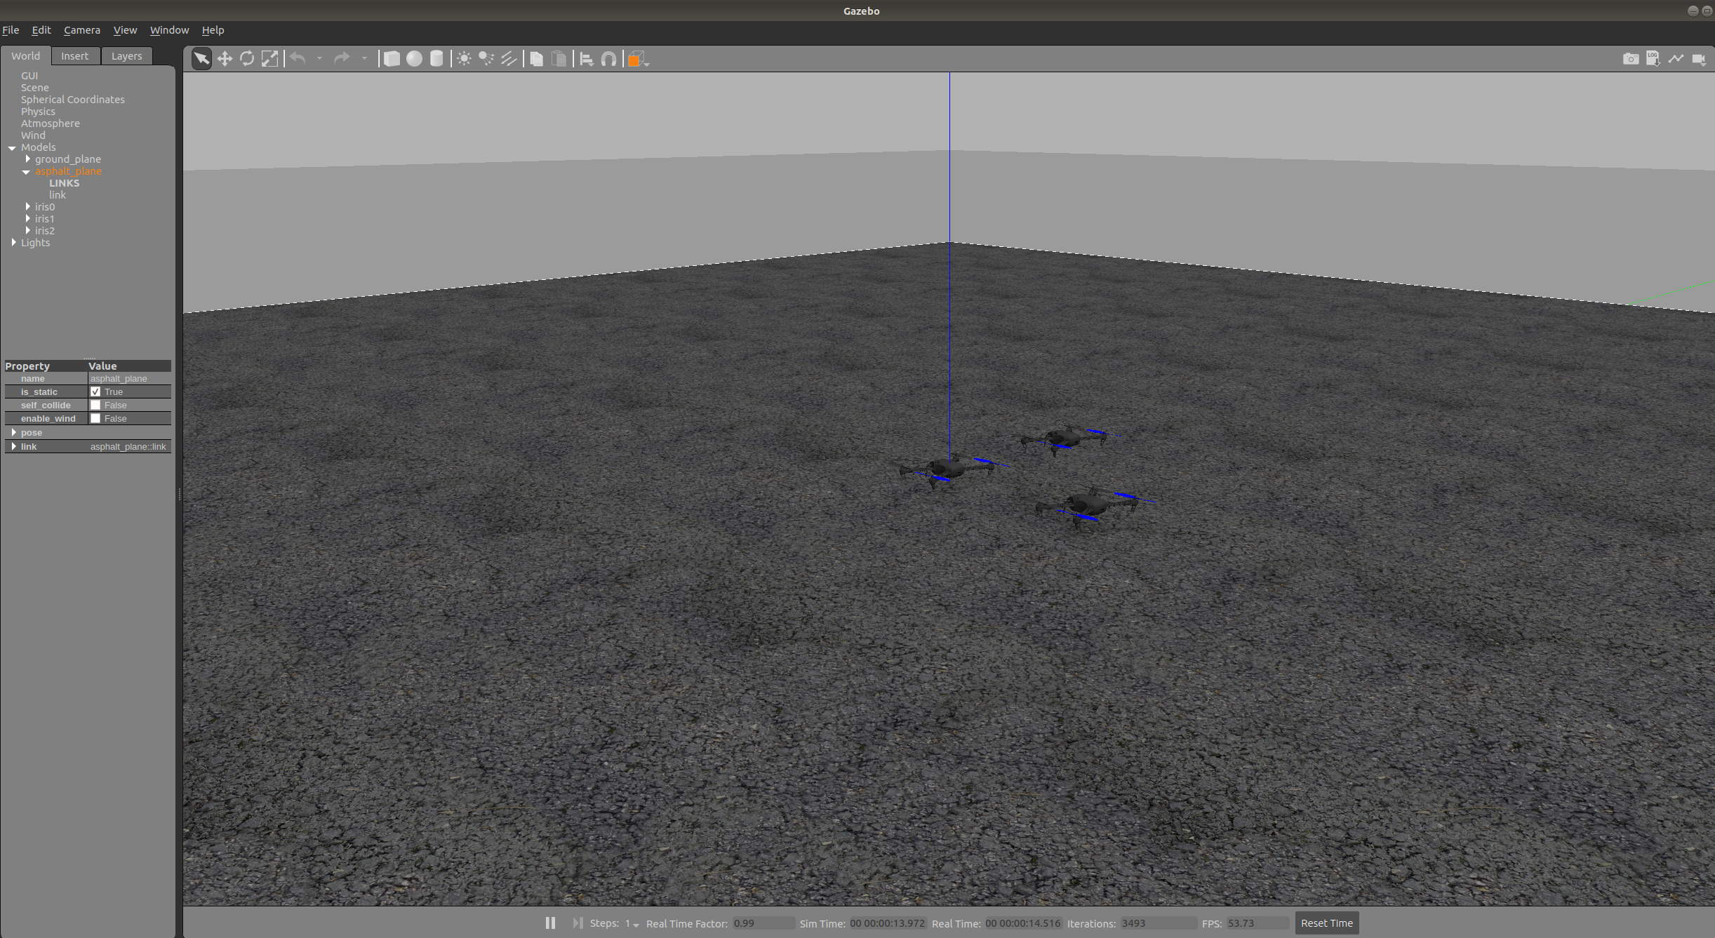Activate the rotate mode tool
Screen dimensions: 1715x938
pos(247,59)
